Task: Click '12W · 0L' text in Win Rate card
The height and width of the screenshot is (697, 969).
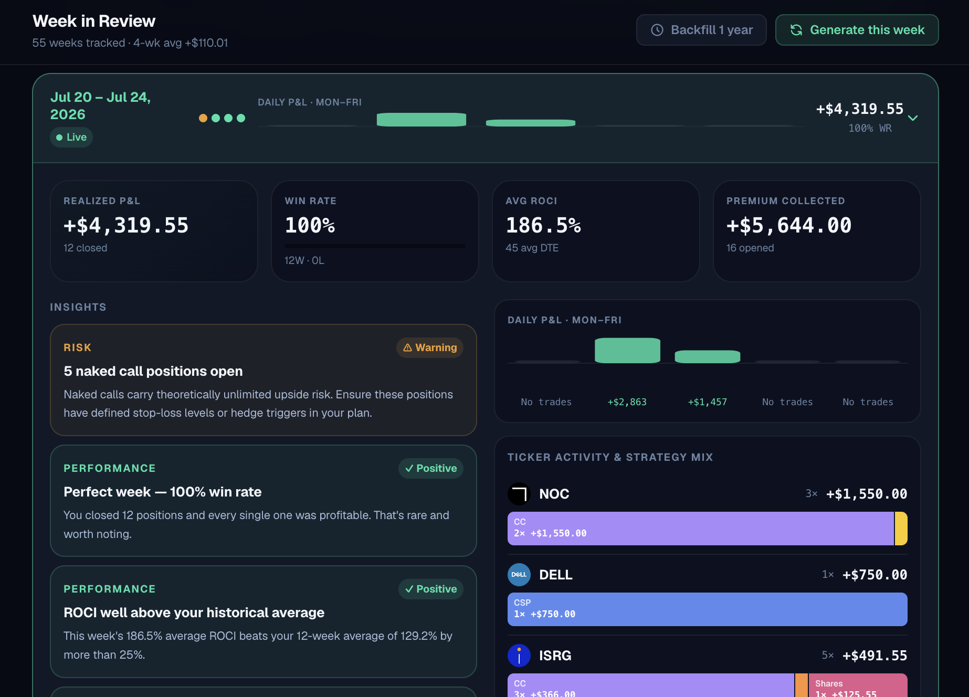Action: pyautogui.click(x=304, y=260)
